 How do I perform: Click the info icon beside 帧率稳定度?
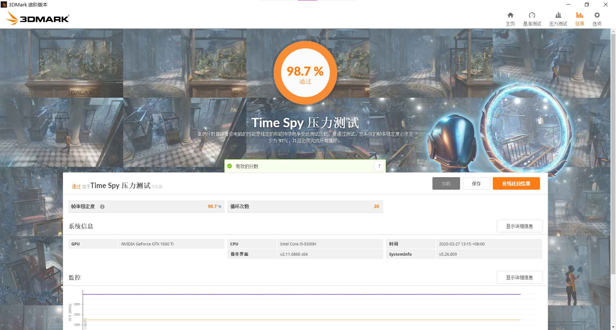(x=102, y=207)
